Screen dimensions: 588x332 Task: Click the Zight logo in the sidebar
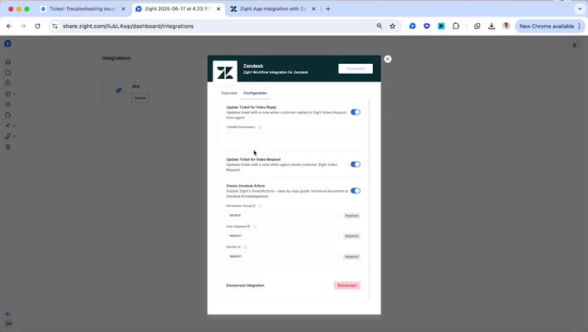tap(7, 43)
